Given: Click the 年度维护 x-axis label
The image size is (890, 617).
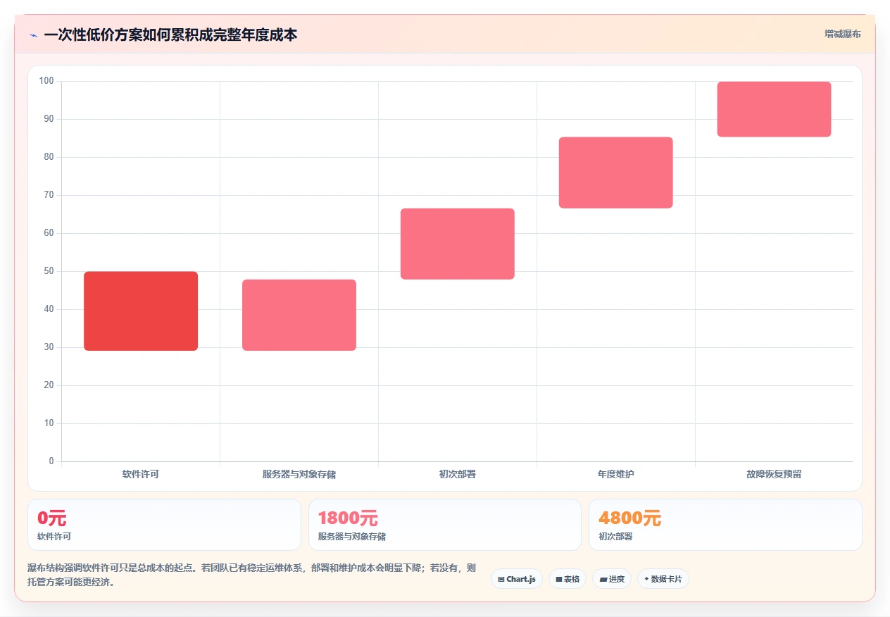Looking at the screenshot, I should pyautogui.click(x=616, y=474).
